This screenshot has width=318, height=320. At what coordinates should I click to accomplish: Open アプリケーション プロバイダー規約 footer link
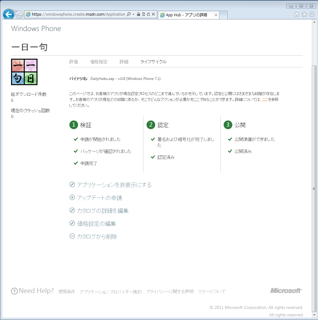click(x=111, y=292)
